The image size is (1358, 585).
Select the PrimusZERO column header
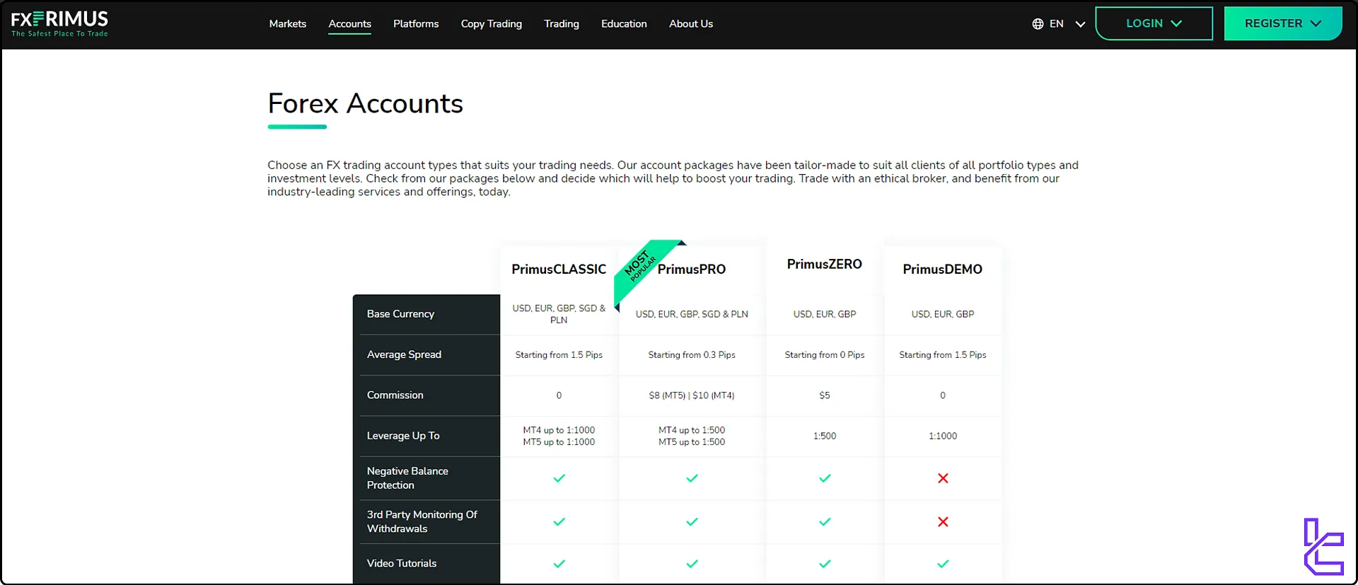click(x=825, y=264)
